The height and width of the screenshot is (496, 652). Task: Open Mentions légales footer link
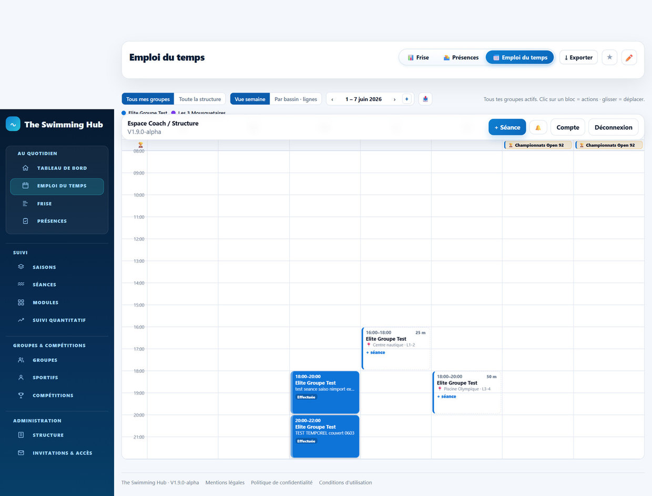tap(225, 482)
